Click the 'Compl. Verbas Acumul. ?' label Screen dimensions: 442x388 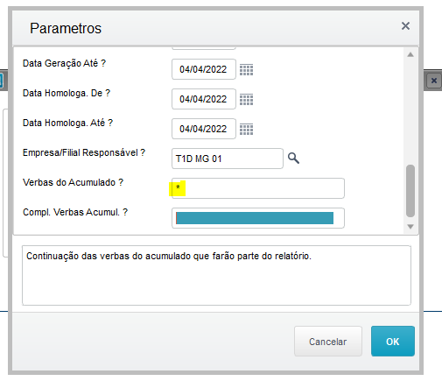[75, 212]
